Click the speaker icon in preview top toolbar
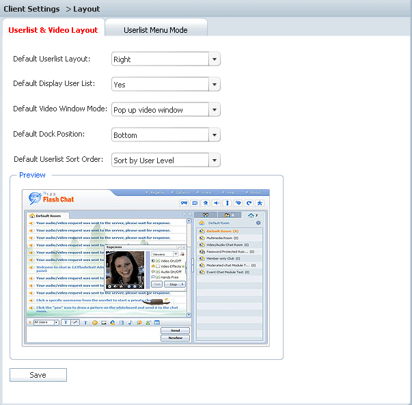This screenshot has width=412, height=405. [217, 203]
